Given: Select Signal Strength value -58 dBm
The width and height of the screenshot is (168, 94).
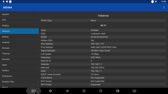Looking at the screenshot, I should click(x=100, y=51).
